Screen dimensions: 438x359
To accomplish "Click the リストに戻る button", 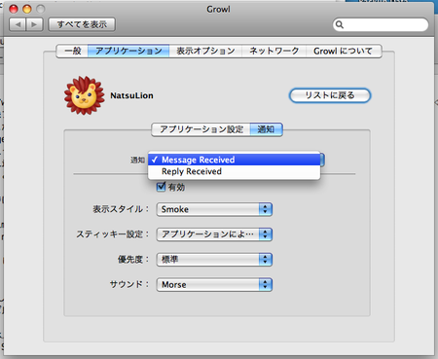I will [x=330, y=95].
